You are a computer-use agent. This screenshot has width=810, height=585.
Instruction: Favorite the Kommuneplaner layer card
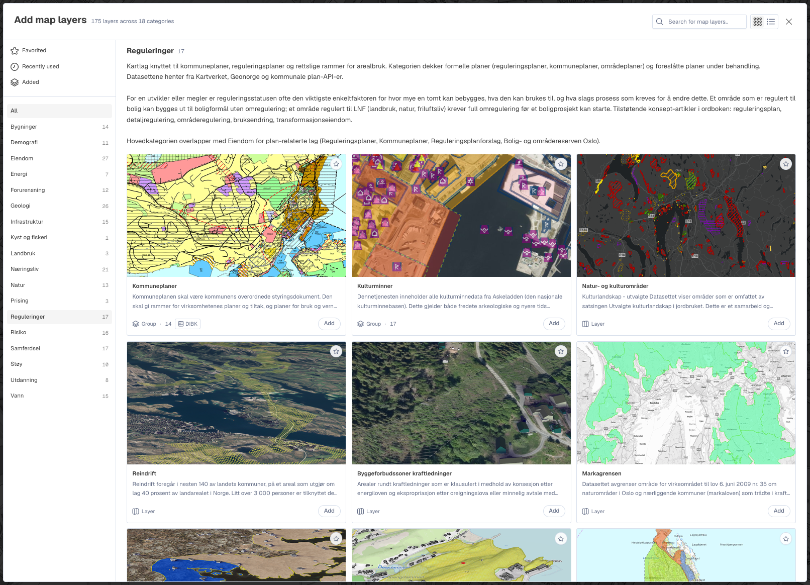coord(336,164)
